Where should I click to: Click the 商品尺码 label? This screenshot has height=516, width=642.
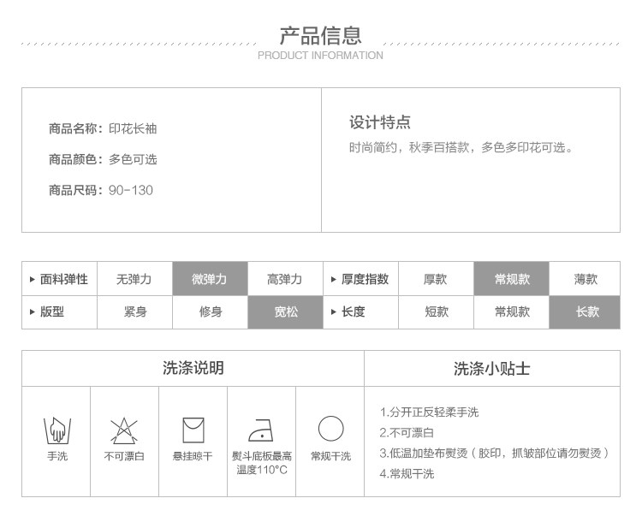click(75, 190)
